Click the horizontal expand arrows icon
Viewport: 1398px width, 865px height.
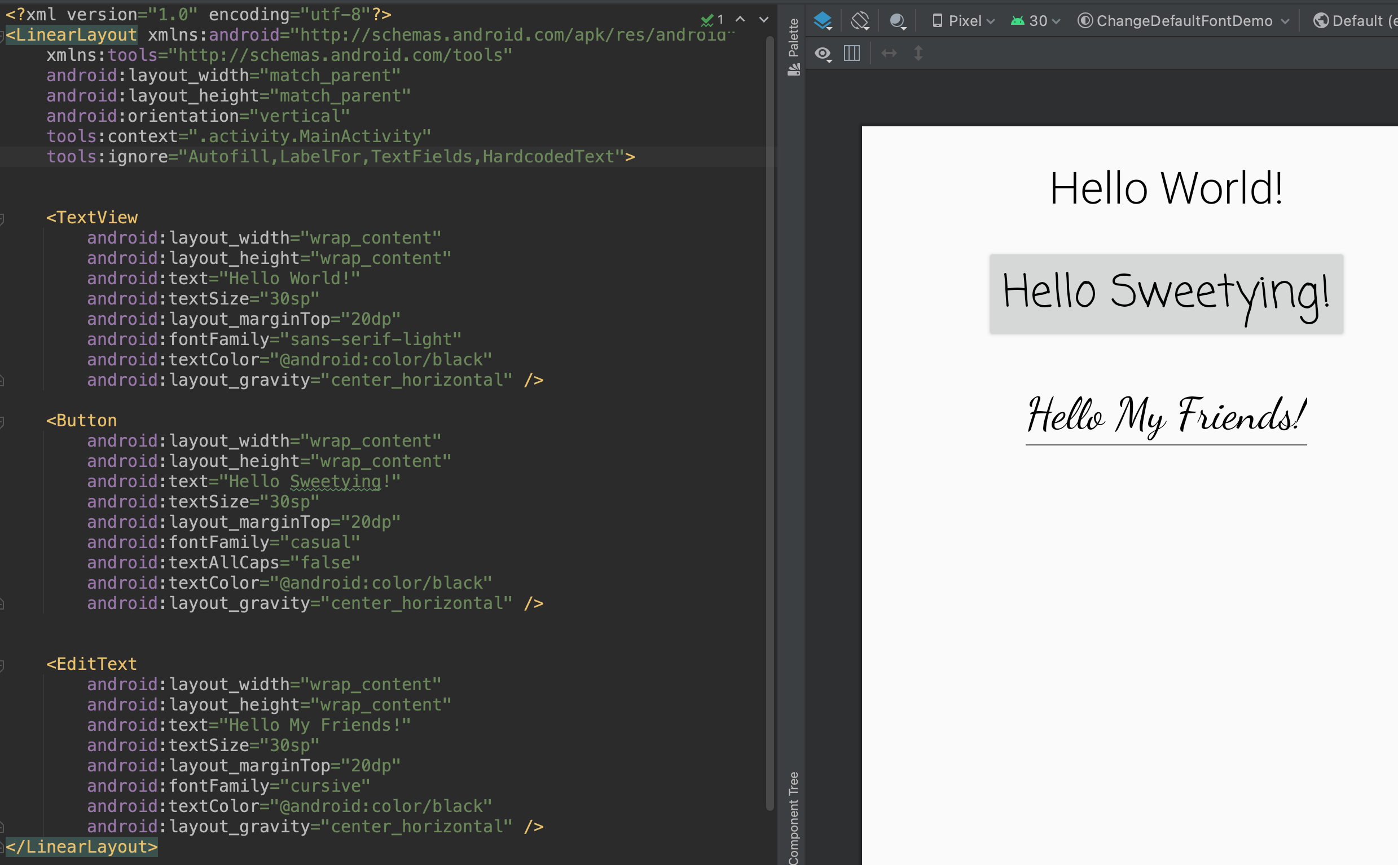pyautogui.click(x=889, y=53)
